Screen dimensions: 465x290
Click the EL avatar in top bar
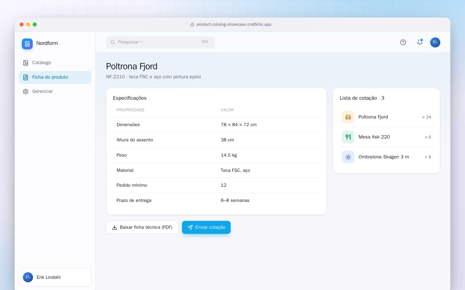pos(435,42)
